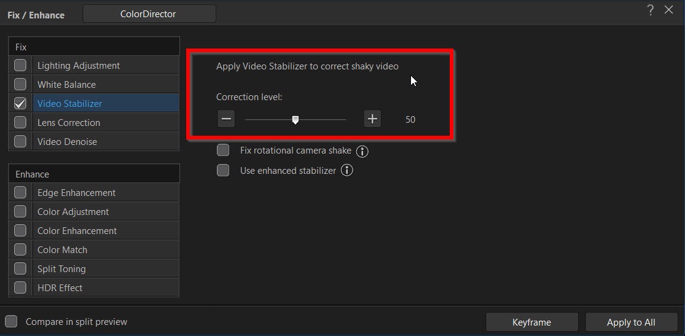Enable the Edge Enhancement checkbox
Screen dimensions: 685x336
[x=20, y=192]
